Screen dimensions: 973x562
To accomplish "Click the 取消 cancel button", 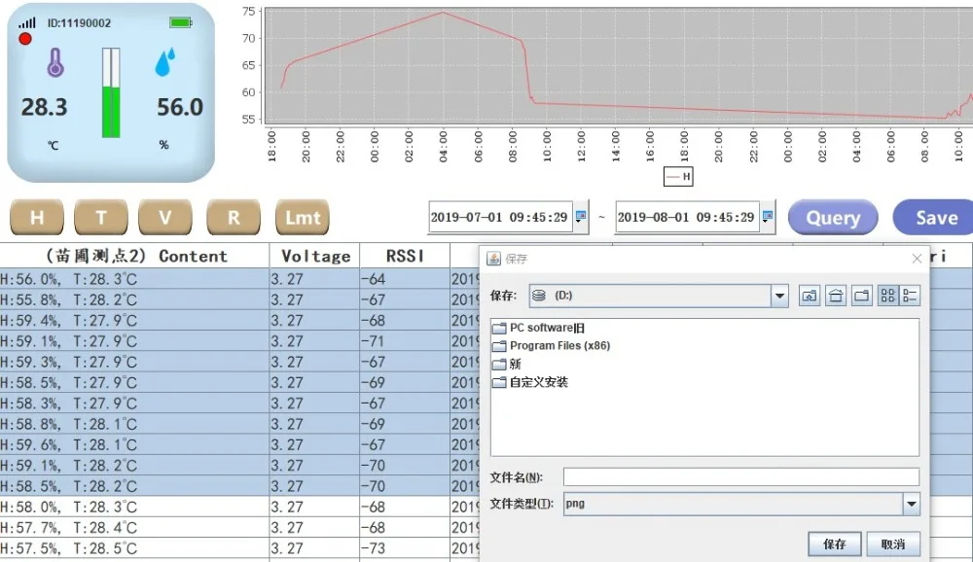I will pyautogui.click(x=893, y=544).
